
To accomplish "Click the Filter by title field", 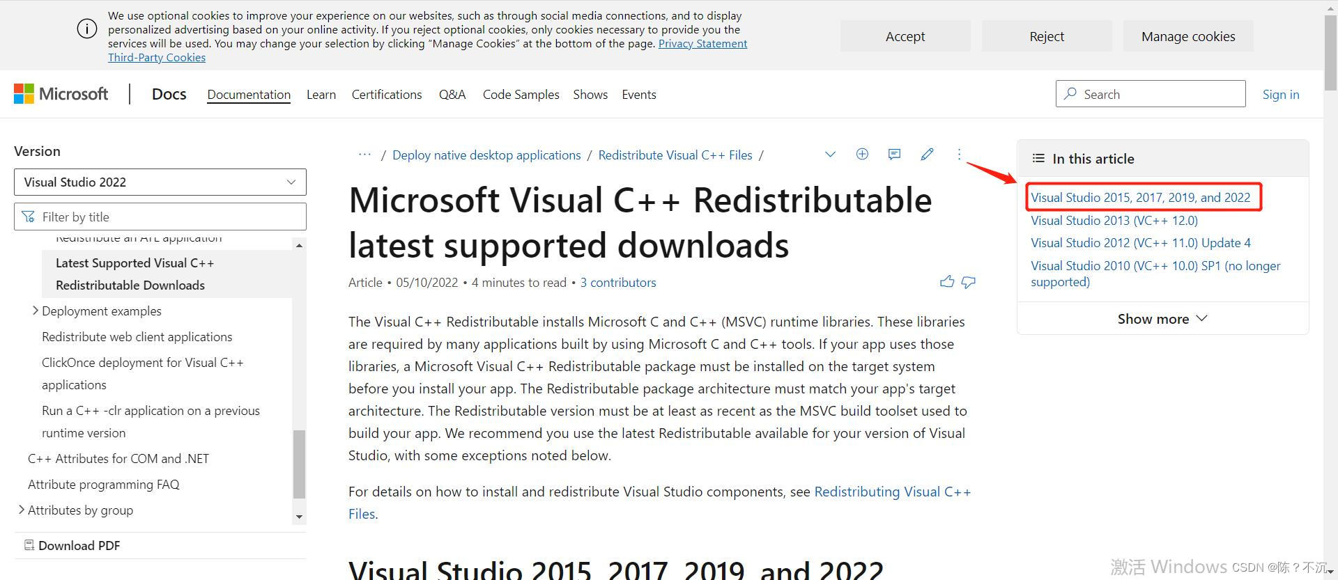I will (160, 217).
